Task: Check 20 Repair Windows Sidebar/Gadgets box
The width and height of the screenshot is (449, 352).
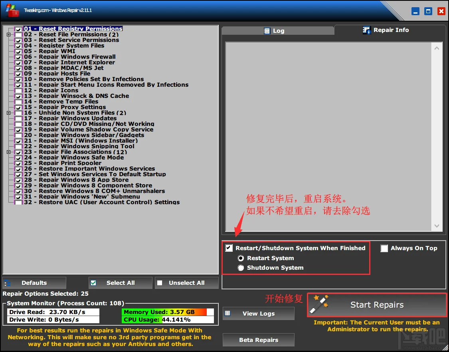Action: pos(18,135)
